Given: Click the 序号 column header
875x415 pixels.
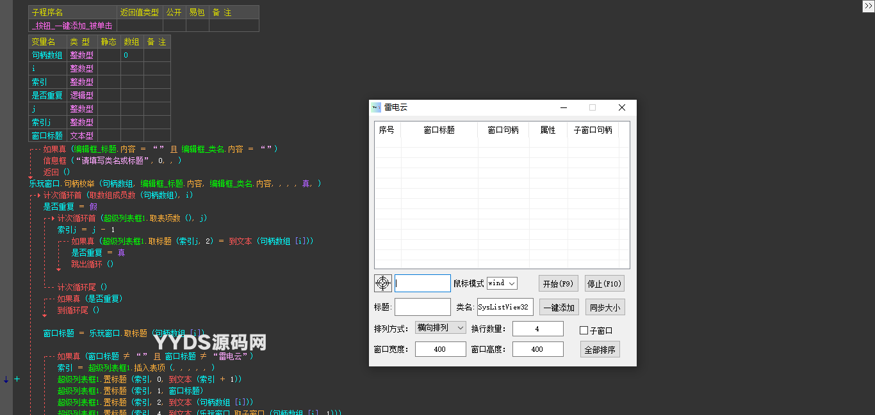Looking at the screenshot, I should pos(387,130).
